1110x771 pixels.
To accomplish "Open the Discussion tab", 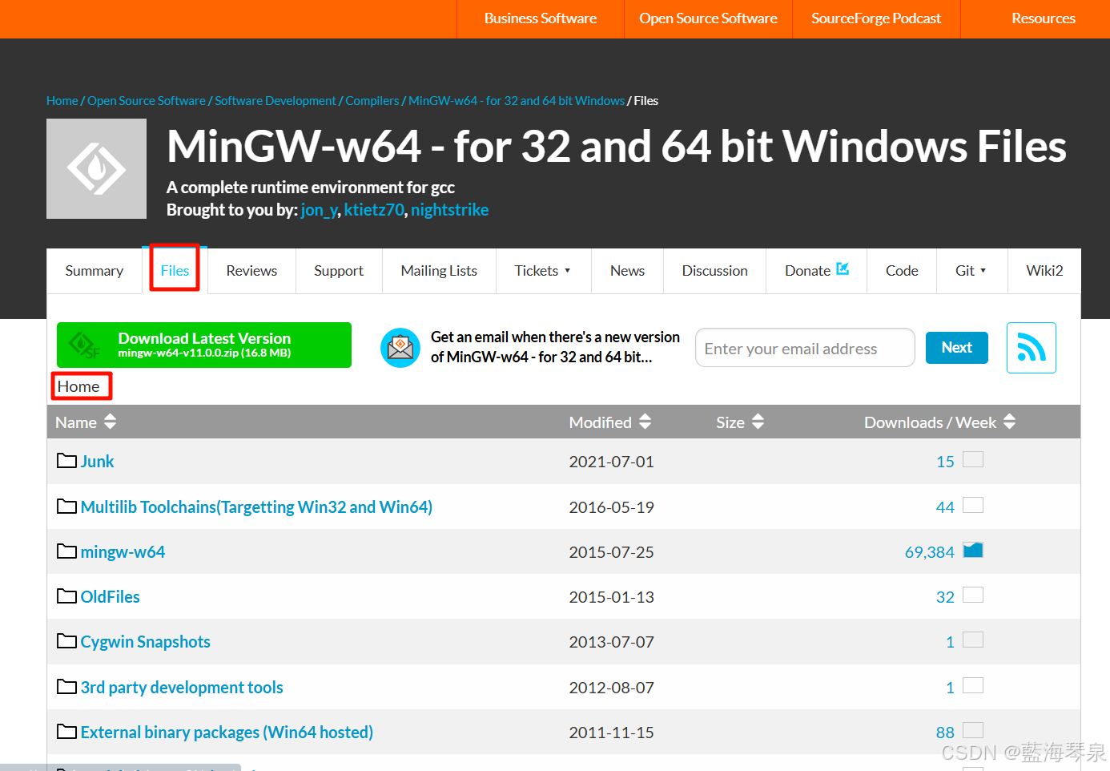I will coord(714,271).
